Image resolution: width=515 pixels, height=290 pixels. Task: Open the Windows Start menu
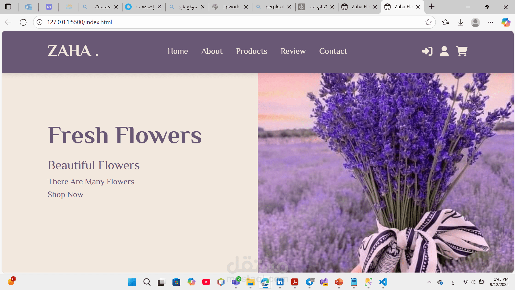(x=132, y=282)
